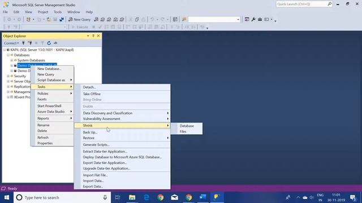Open the File menu
Viewport: 362px width, 203px height.
pos(5,12)
